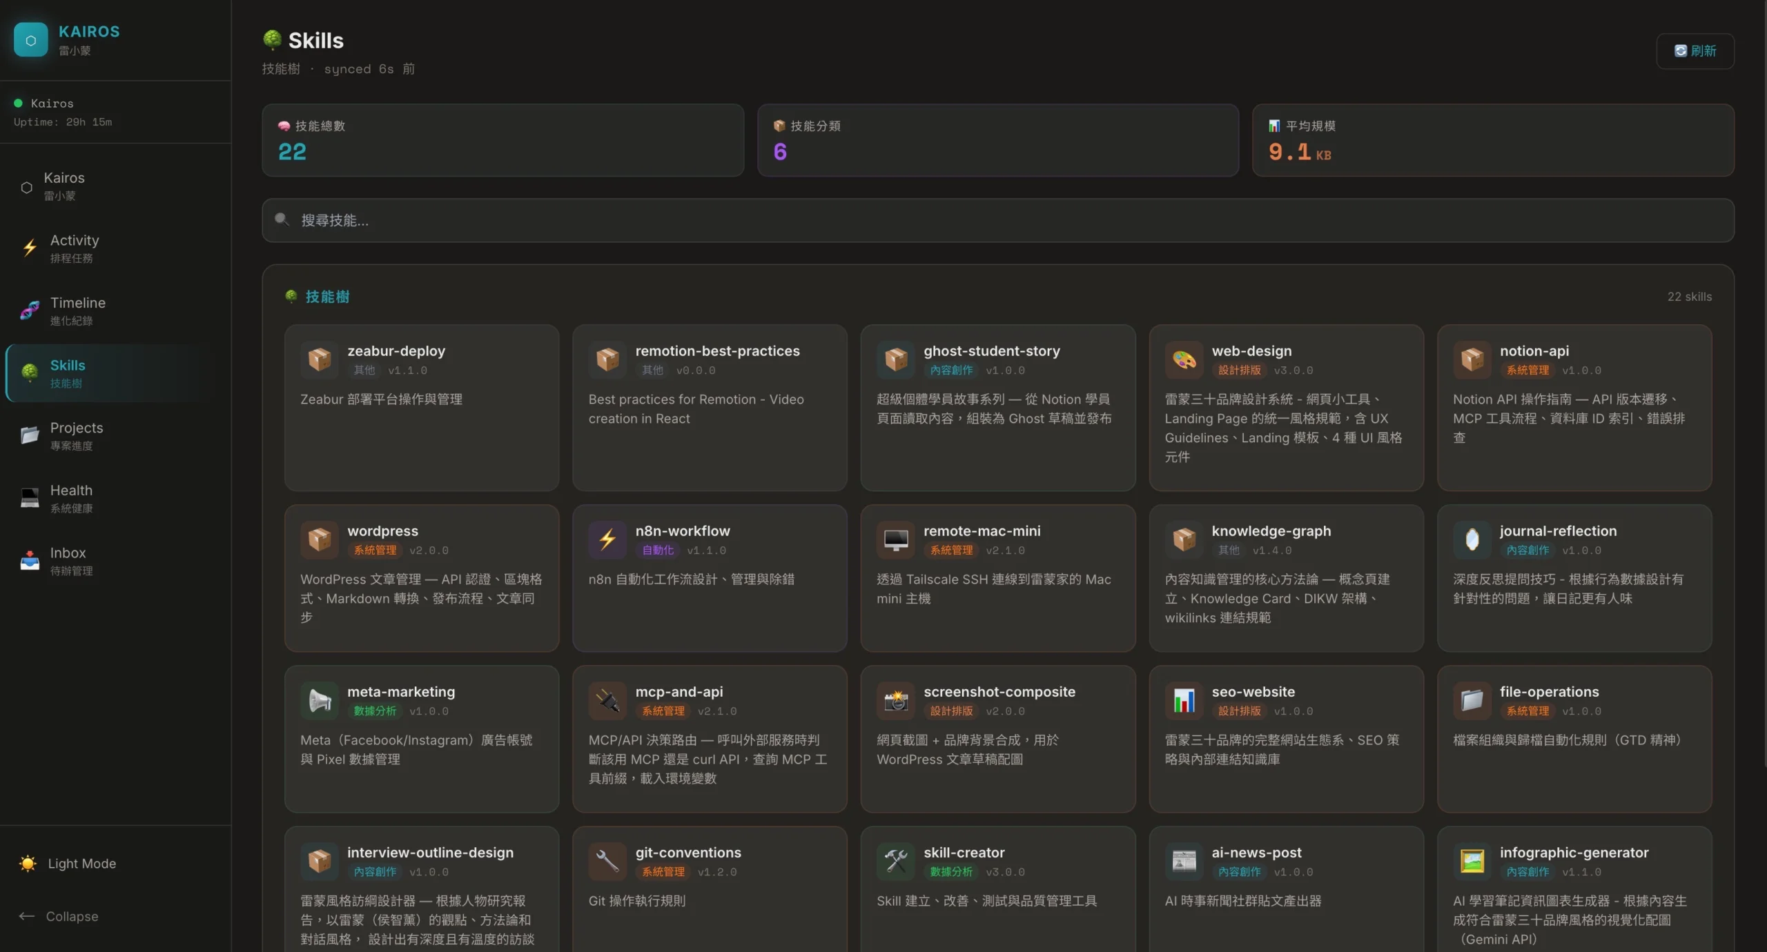Viewport: 1767px width, 952px height.
Task: Click the seo-website bar chart icon
Action: pyautogui.click(x=1184, y=700)
